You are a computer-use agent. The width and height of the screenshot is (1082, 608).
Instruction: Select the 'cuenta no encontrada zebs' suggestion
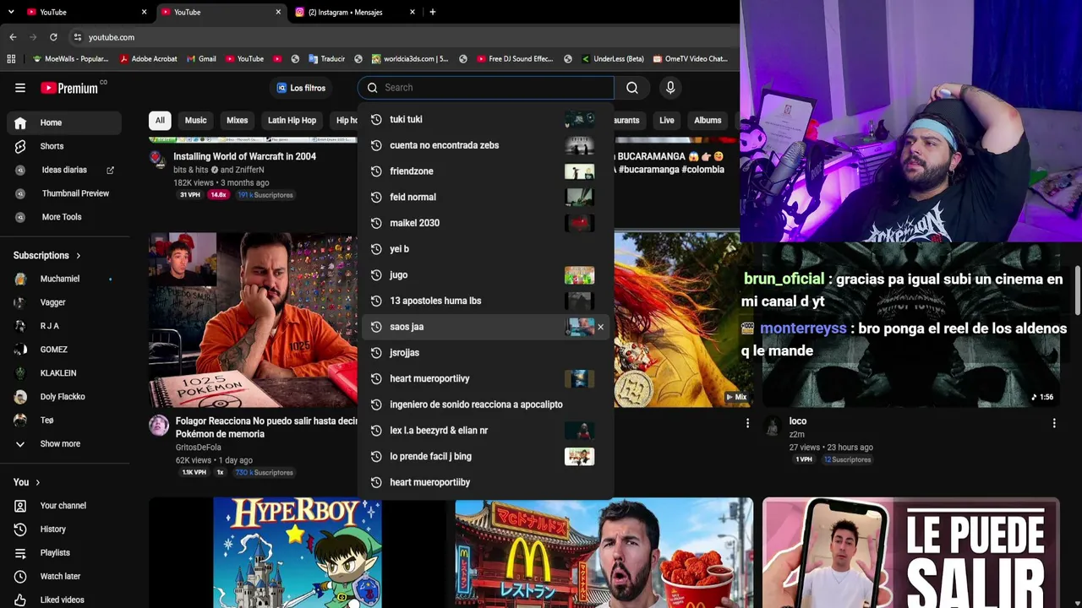[486, 145]
